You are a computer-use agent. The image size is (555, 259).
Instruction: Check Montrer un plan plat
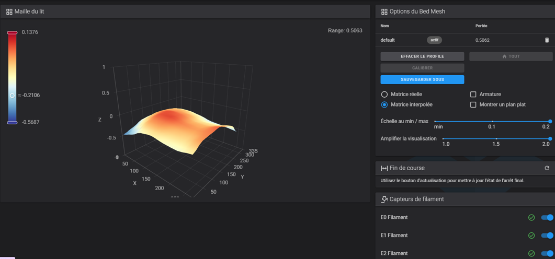473,104
